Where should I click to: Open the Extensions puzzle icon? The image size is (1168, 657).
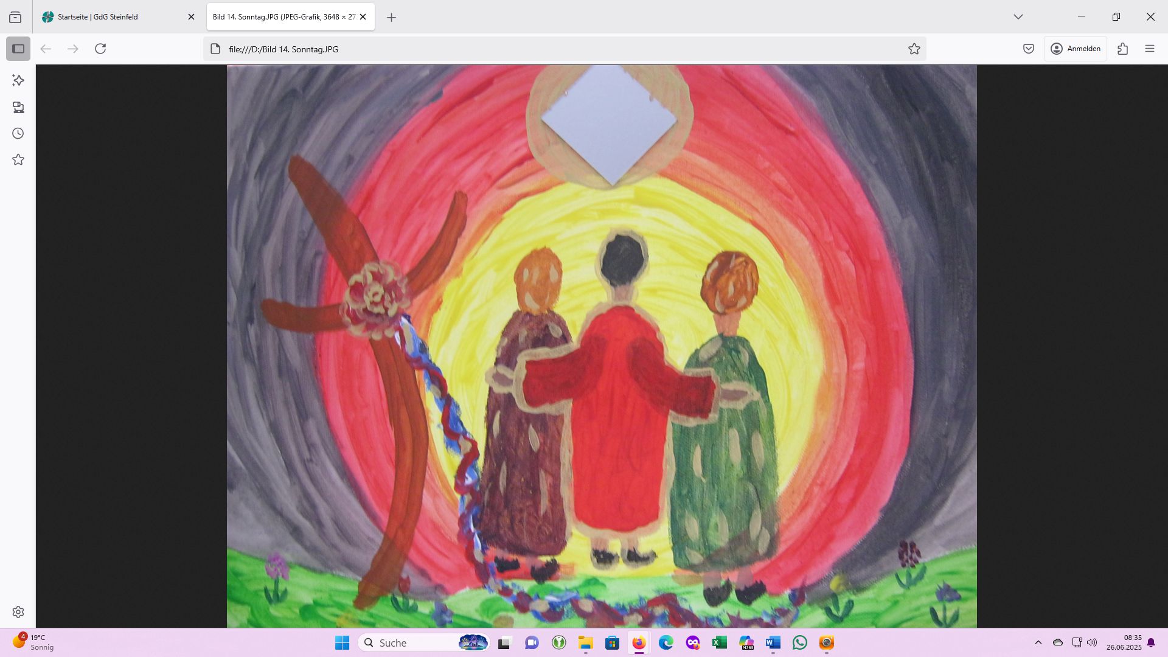click(x=1122, y=49)
